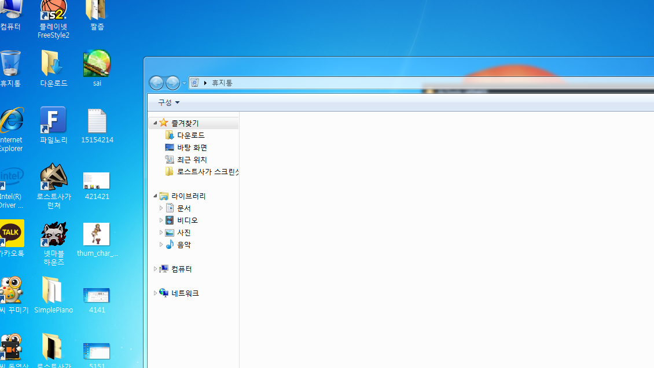654x368 pixels.
Task: Select 컴퓨터 in navigation pane
Action: coord(181,269)
